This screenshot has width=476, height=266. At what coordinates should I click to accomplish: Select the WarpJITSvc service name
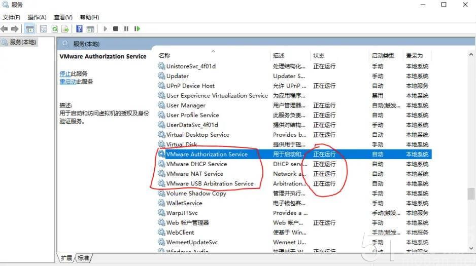coord(182,213)
